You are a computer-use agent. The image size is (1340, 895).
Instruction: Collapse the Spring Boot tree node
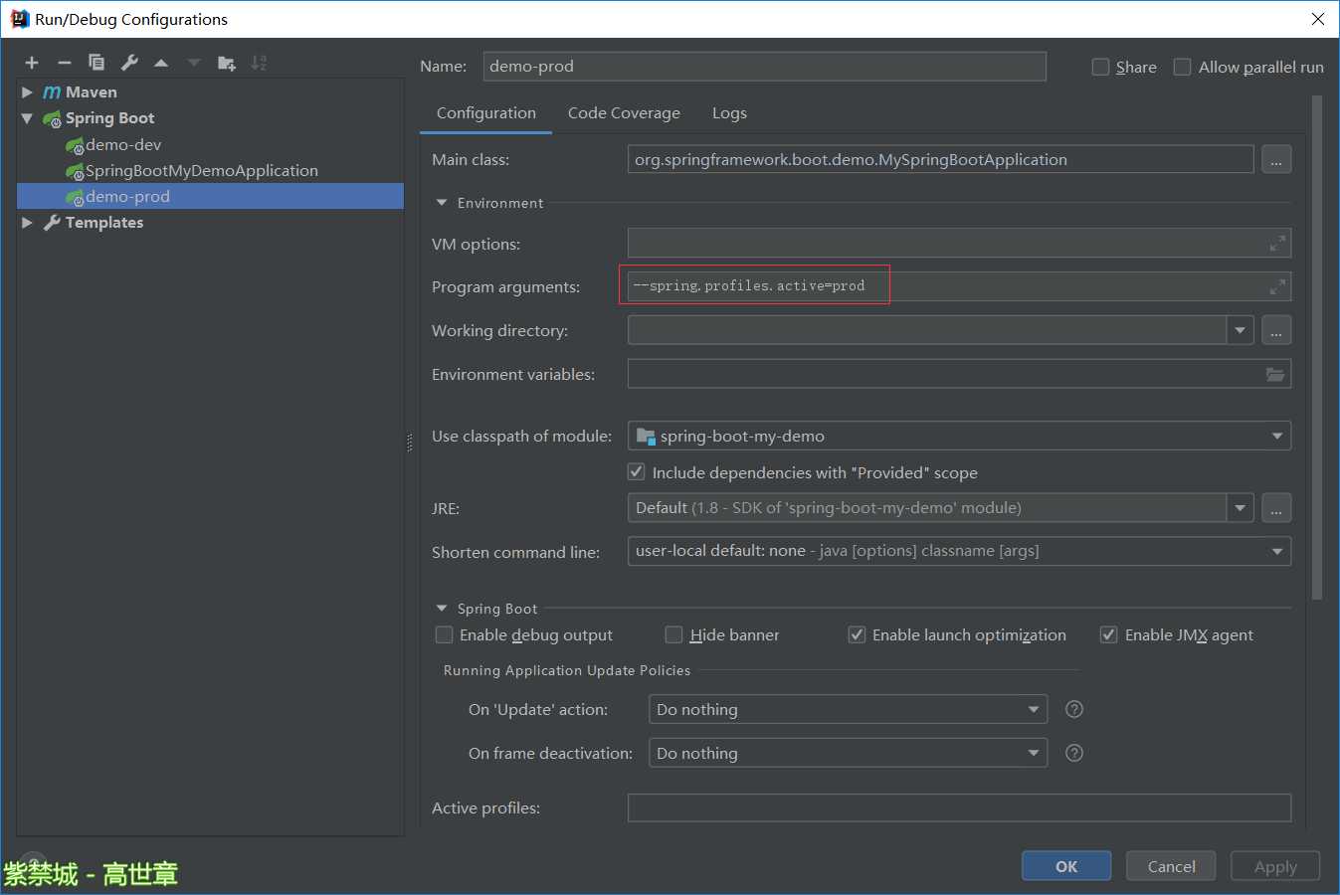click(28, 117)
